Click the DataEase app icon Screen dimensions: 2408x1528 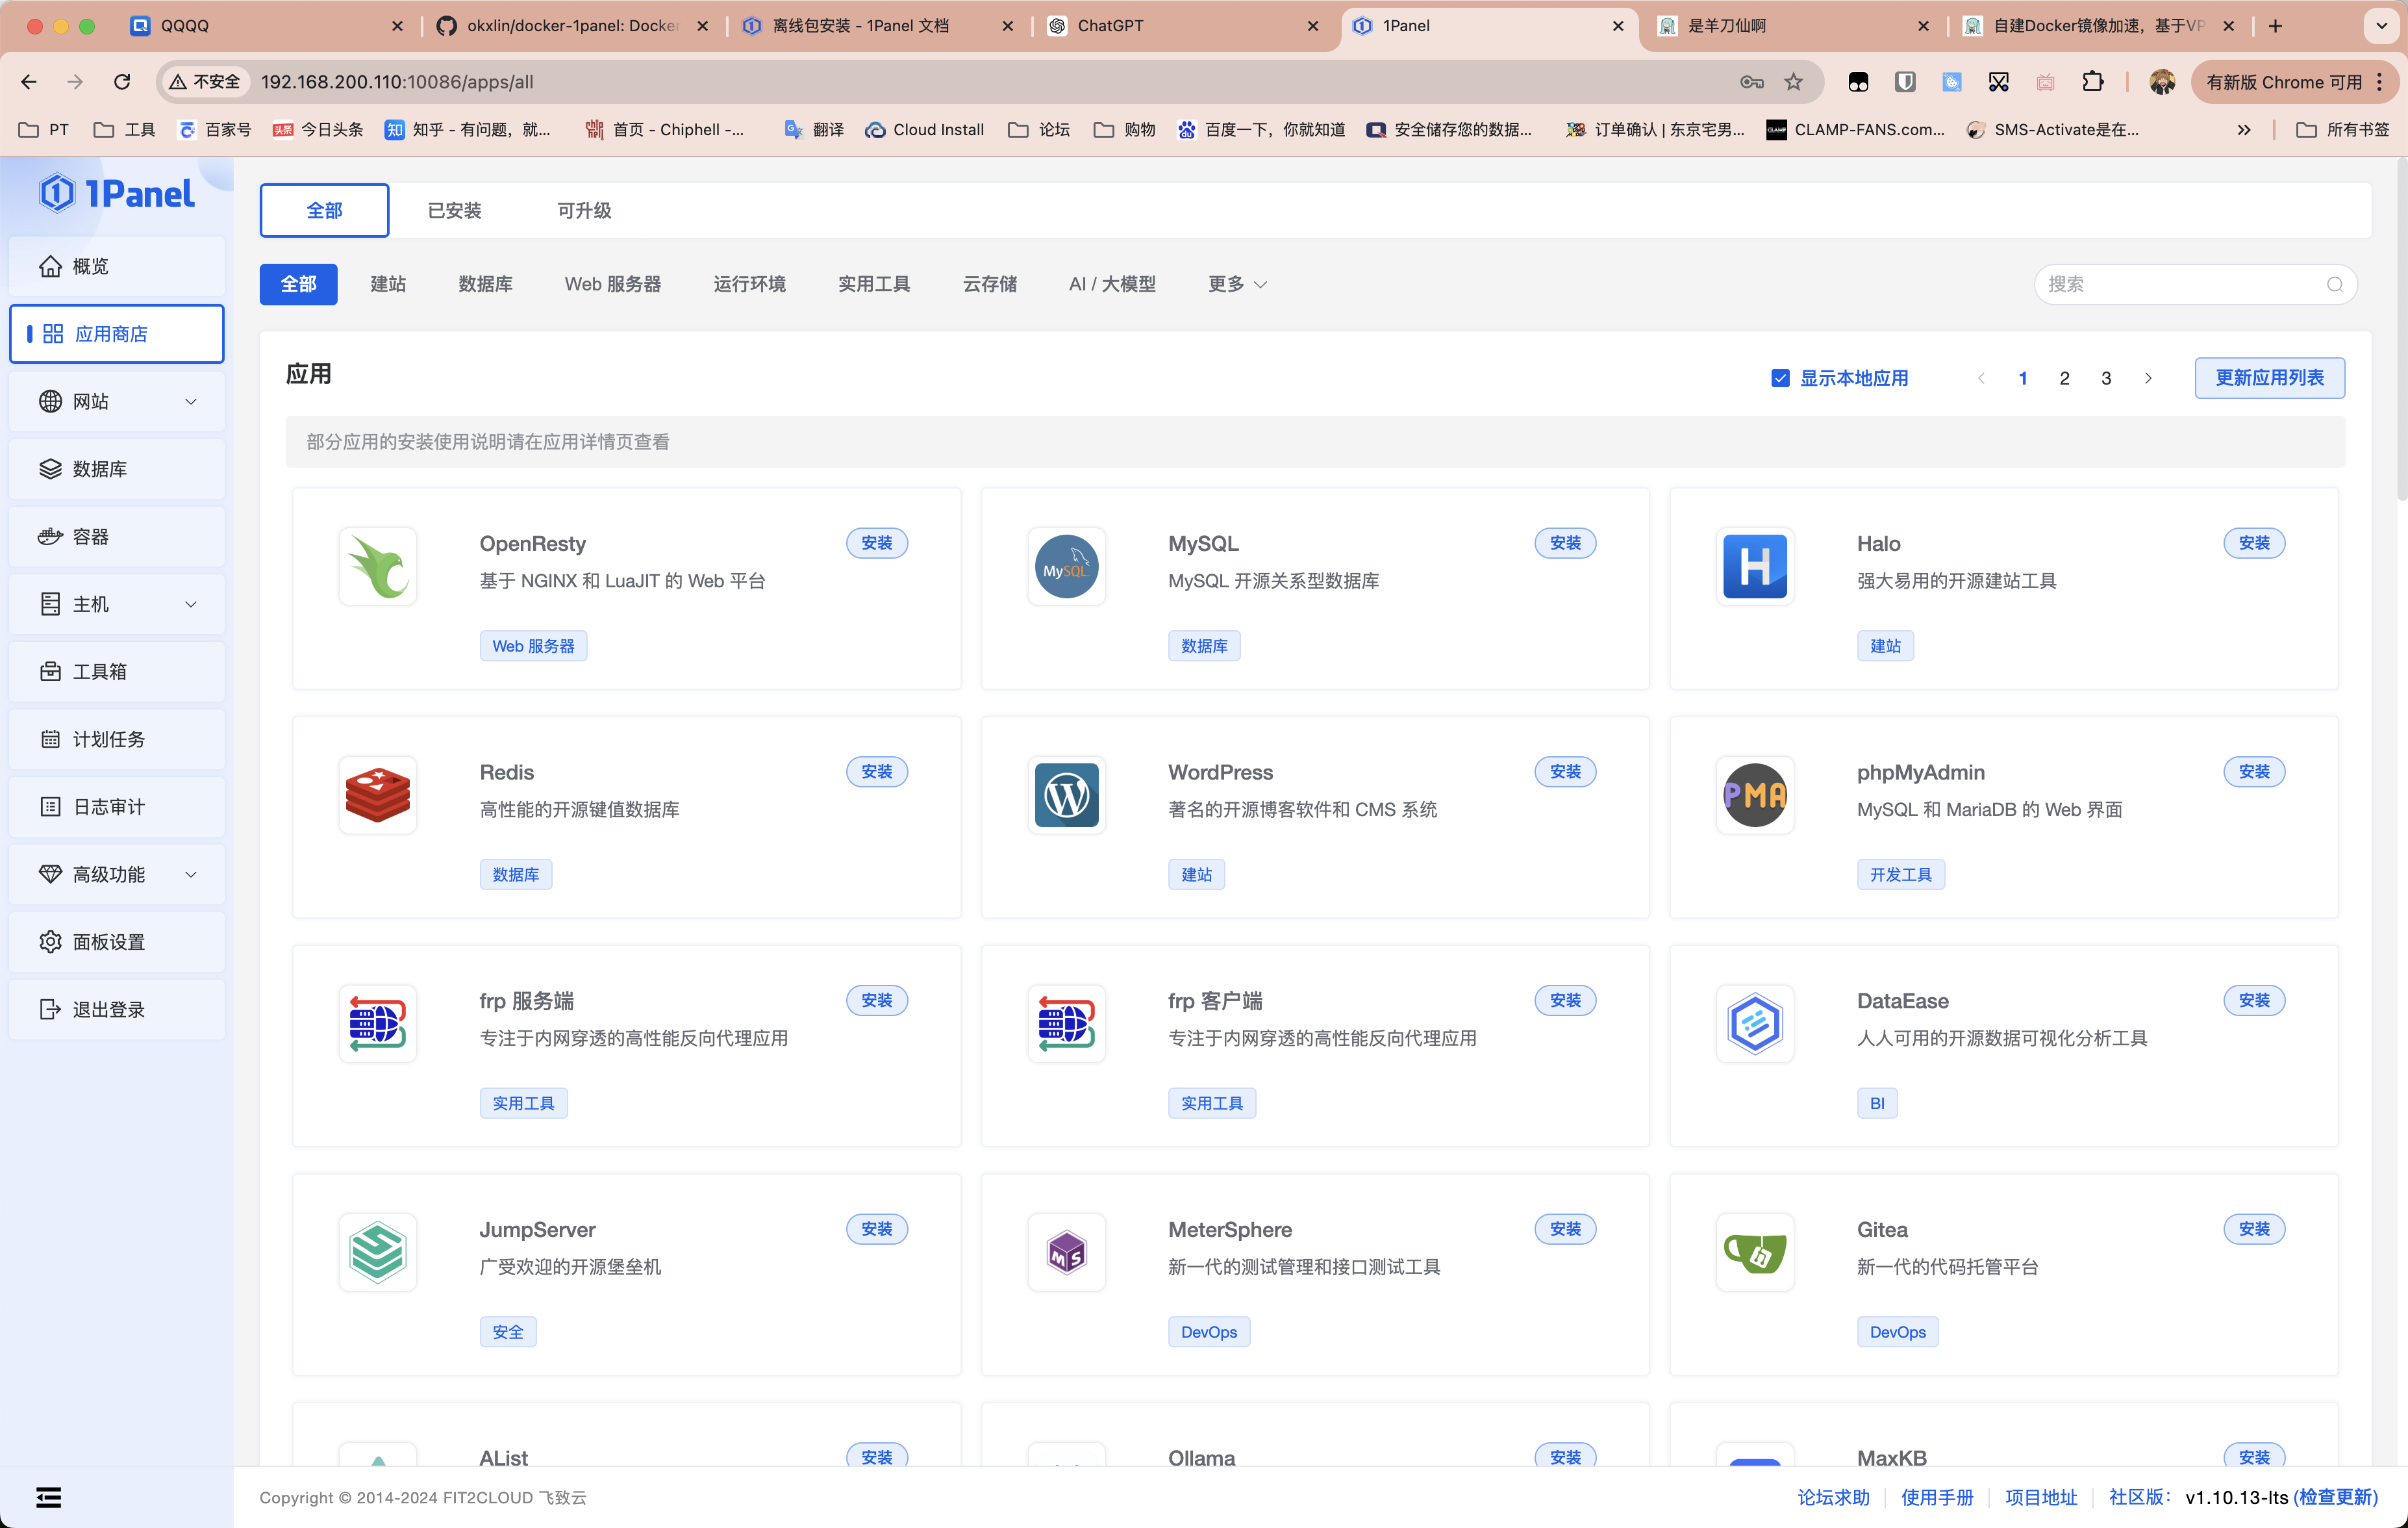point(1755,1024)
